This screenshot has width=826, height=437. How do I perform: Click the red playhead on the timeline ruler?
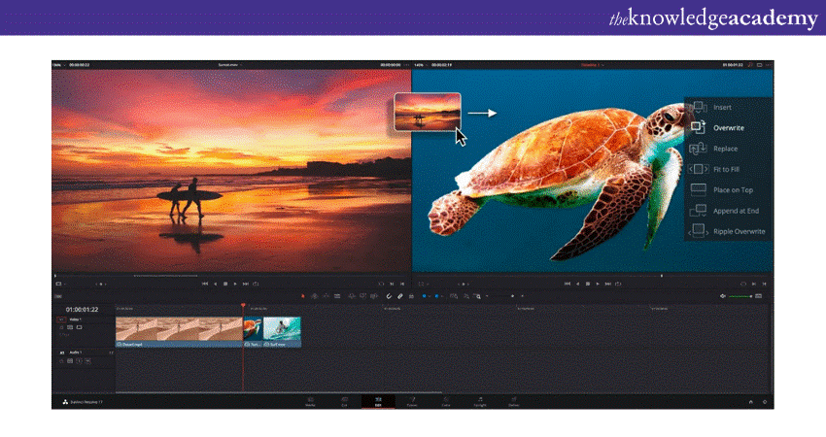243,309
